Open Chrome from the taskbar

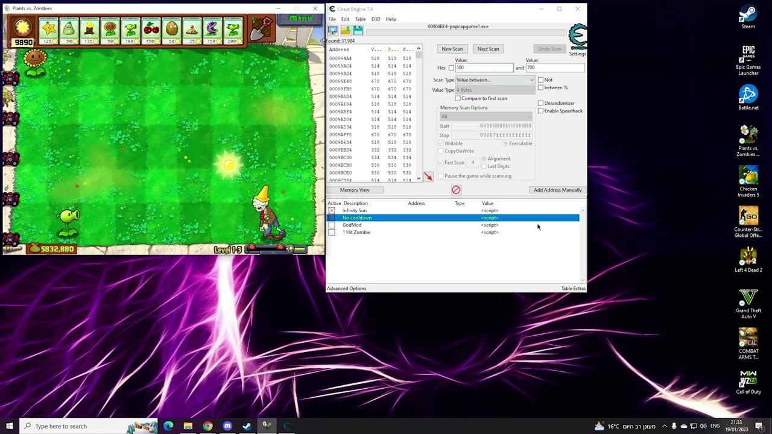[207, 426]
